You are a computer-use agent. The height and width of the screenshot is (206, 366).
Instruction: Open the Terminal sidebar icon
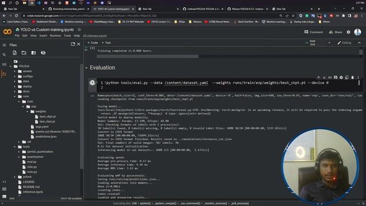(4, 196)
